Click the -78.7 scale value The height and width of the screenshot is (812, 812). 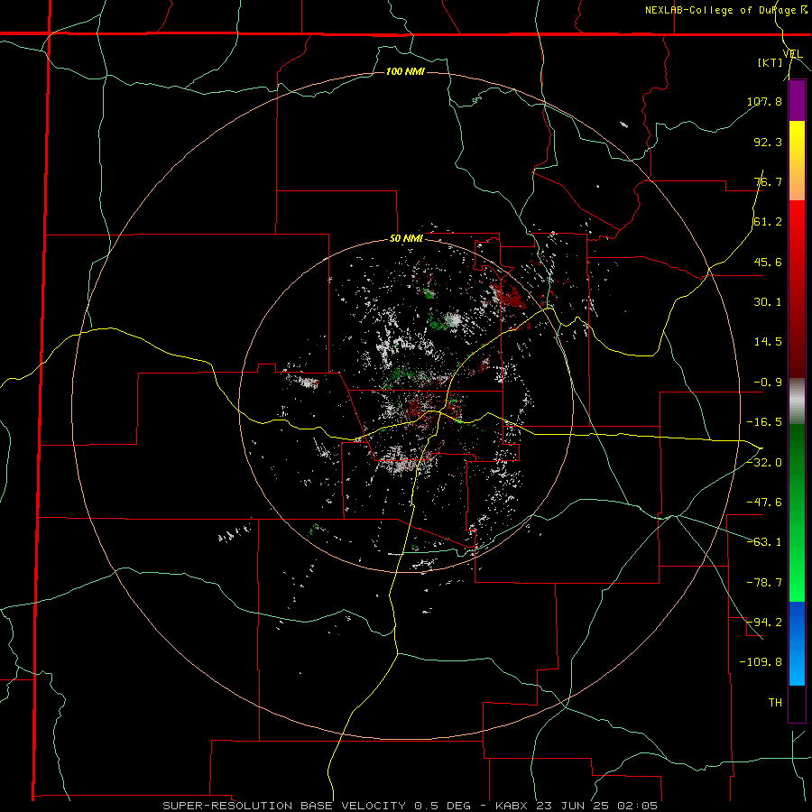pyautogui.click(x=764, y=583)
